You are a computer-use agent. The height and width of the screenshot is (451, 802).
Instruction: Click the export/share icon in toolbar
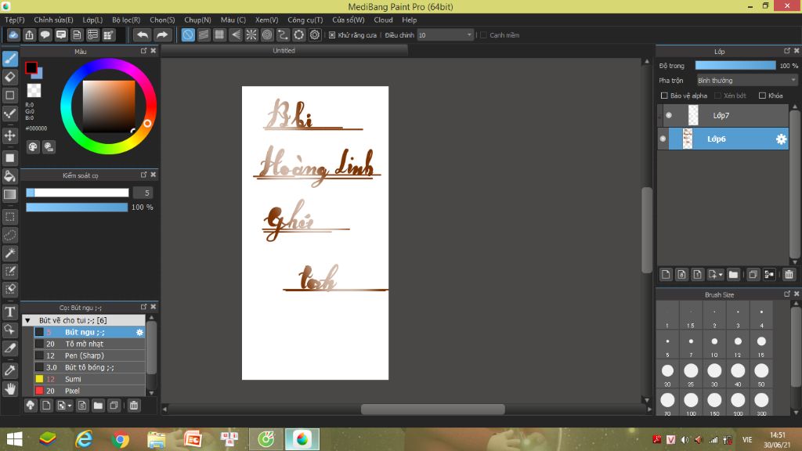coord(29,34)
